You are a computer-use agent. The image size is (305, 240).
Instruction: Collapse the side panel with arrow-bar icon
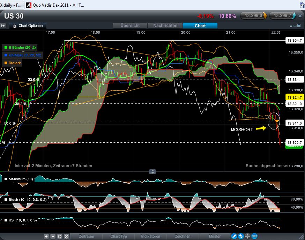[x=3, y=26]
